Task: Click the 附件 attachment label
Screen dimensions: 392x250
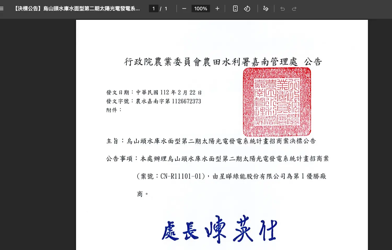Action: pyautogui.click(x=112, y=110)
